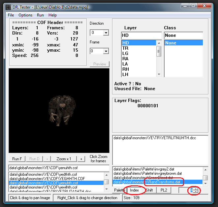This screenshot has height=207, width=218.
Task: Expand the Direction dropdown
Action: (x=106, y=33)
